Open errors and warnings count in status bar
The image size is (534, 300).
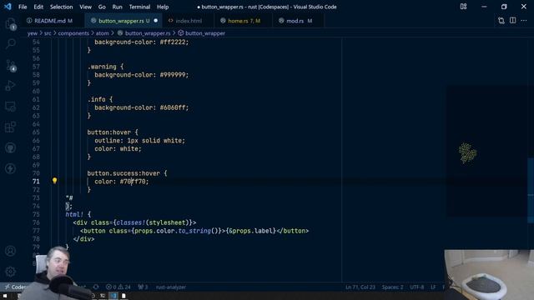coord(118,287)
